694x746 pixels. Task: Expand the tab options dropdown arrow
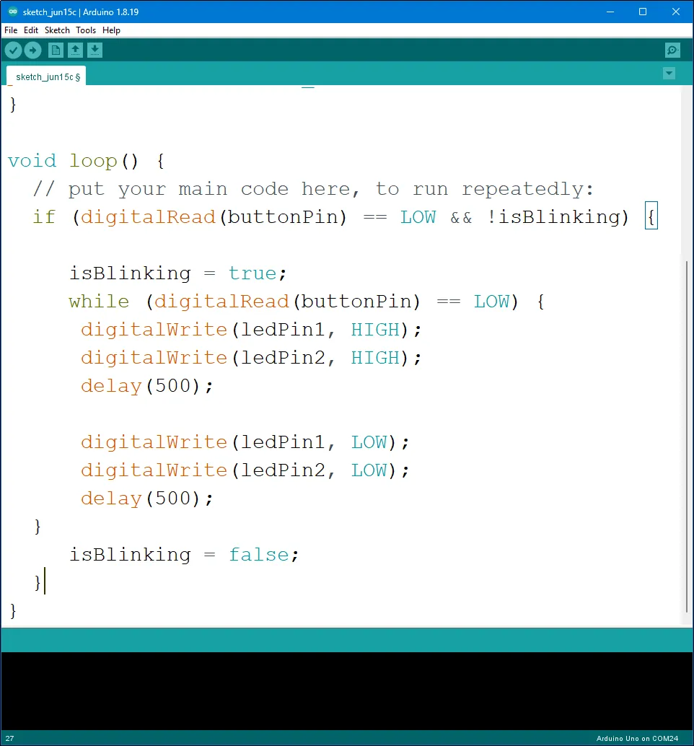669,74
